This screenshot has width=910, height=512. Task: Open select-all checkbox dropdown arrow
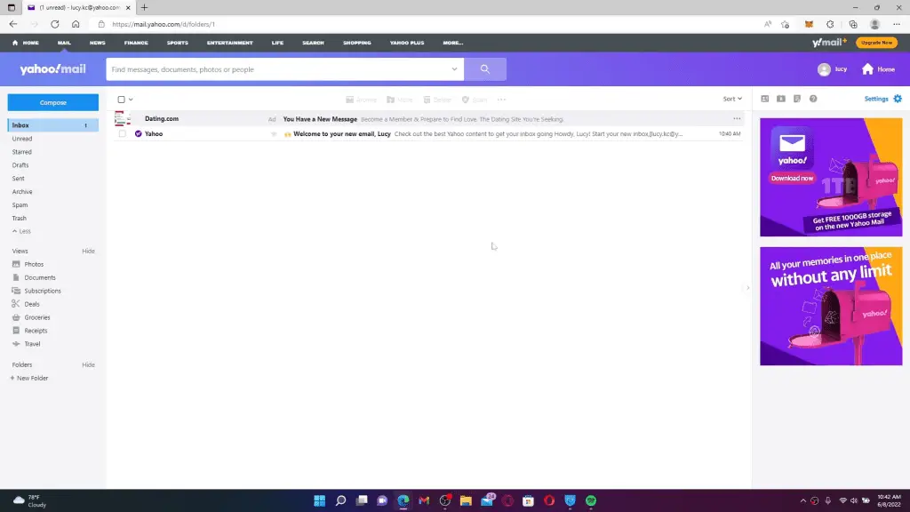point(131,100)
